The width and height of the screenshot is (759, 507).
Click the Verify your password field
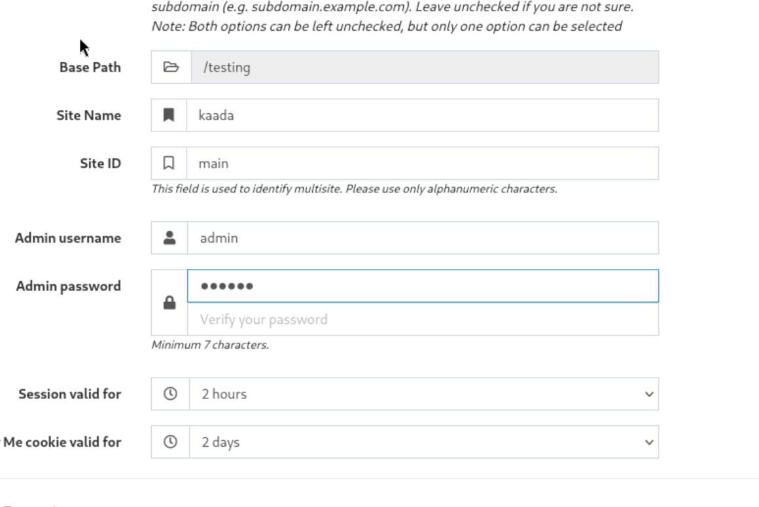422,319
